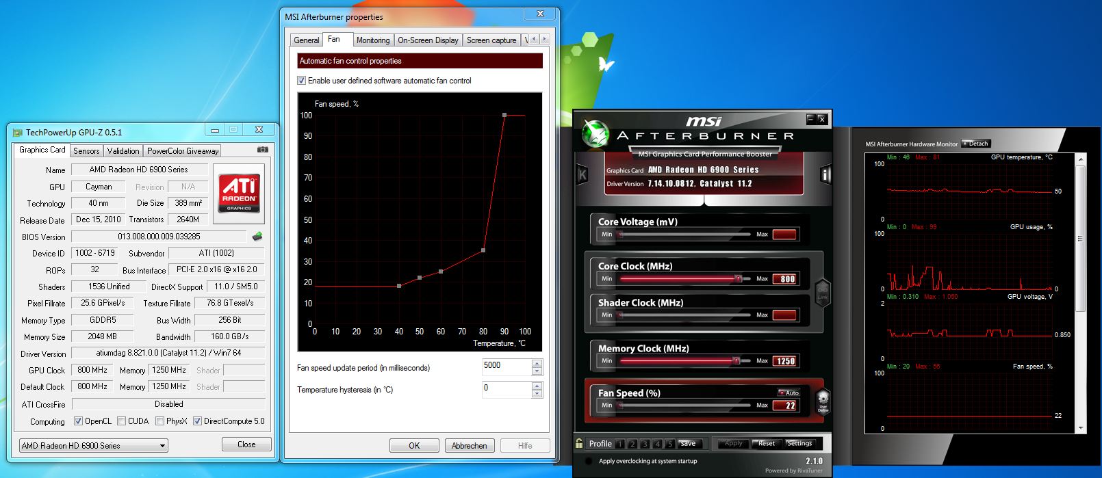Click the GPU-Z title bar app icon
Image resolution: width=1102 pixels, height=478 pixels.
coord(18,132)
